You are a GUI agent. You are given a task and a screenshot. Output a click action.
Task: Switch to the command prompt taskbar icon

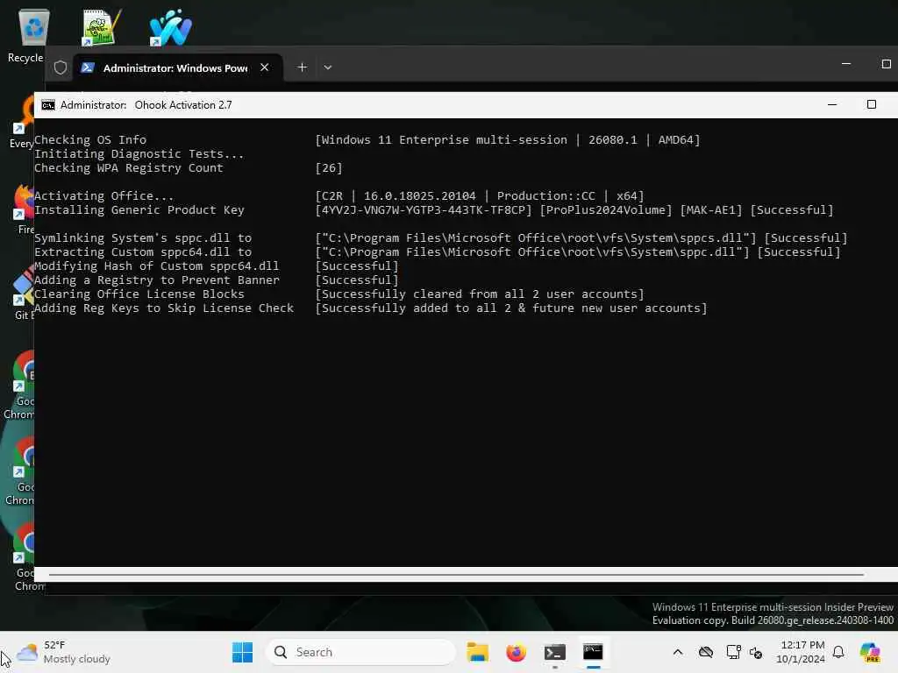pyautogui.click(x=593, y=652)
